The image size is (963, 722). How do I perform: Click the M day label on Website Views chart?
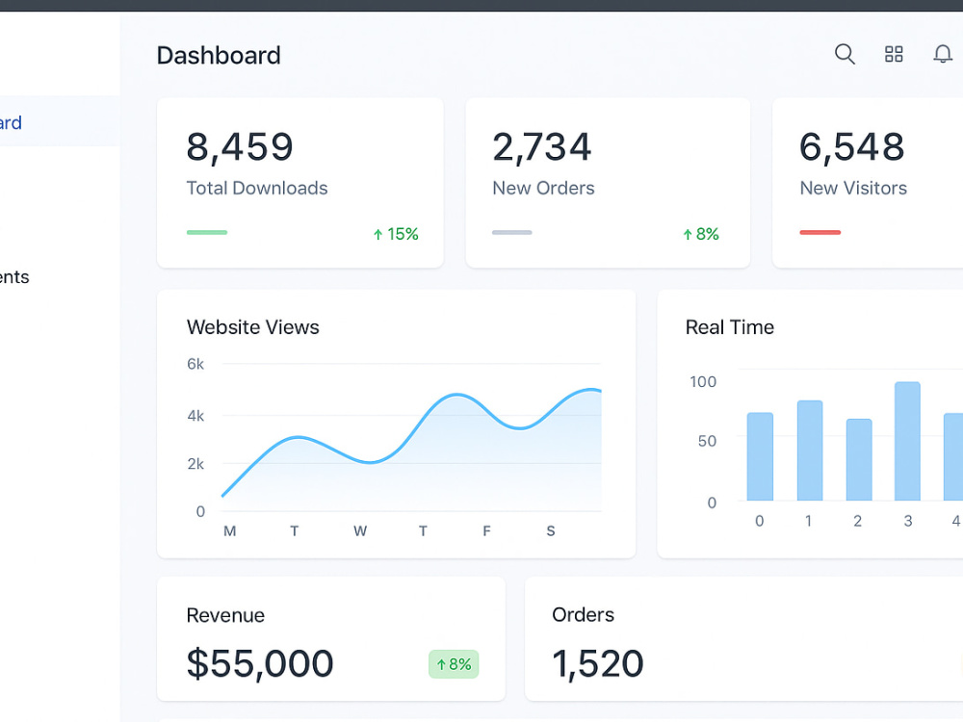[230, 531]
